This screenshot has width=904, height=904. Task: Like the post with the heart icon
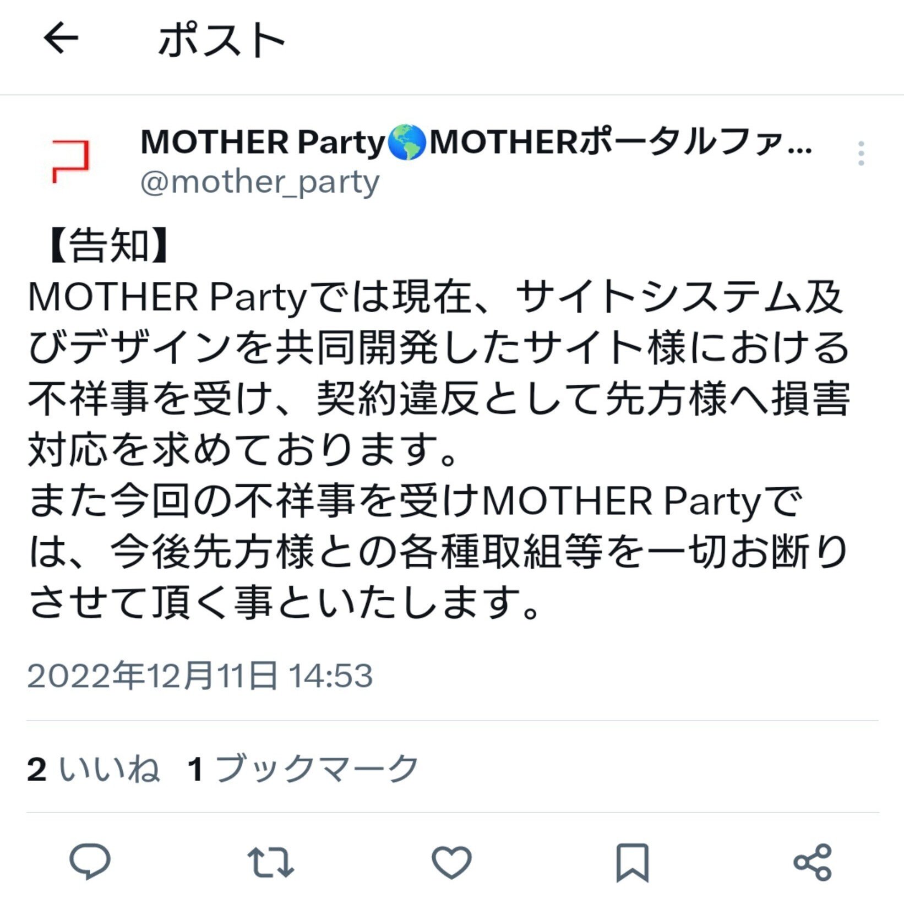pos(451,862)
